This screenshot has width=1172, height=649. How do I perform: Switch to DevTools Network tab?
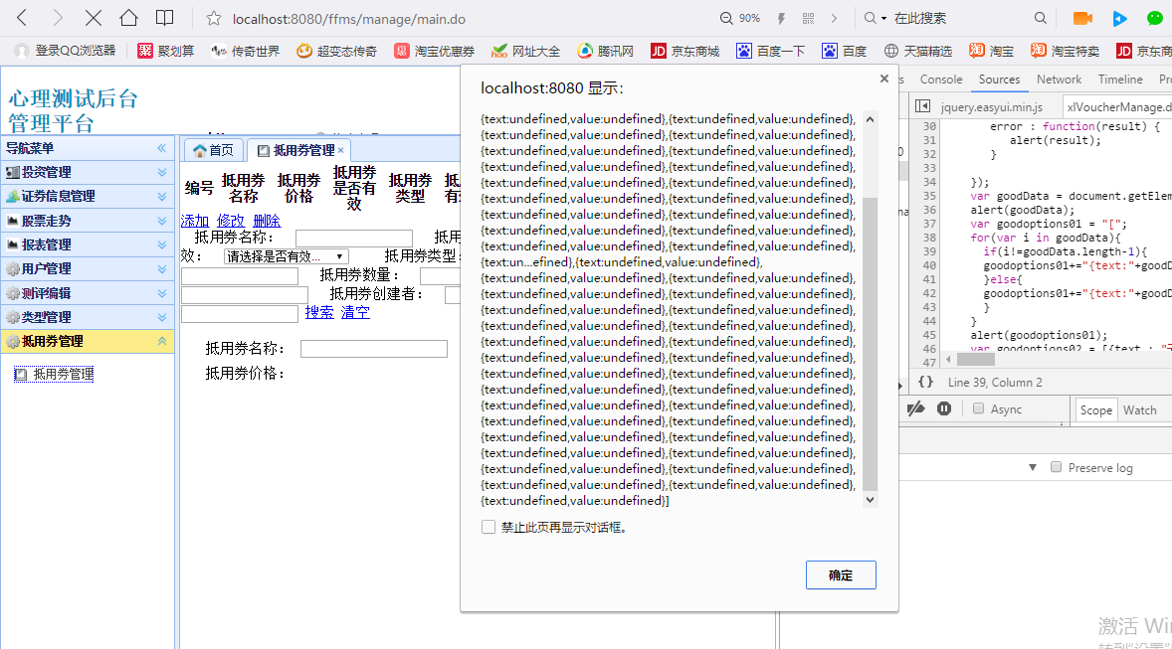(x=1060, y=80)
